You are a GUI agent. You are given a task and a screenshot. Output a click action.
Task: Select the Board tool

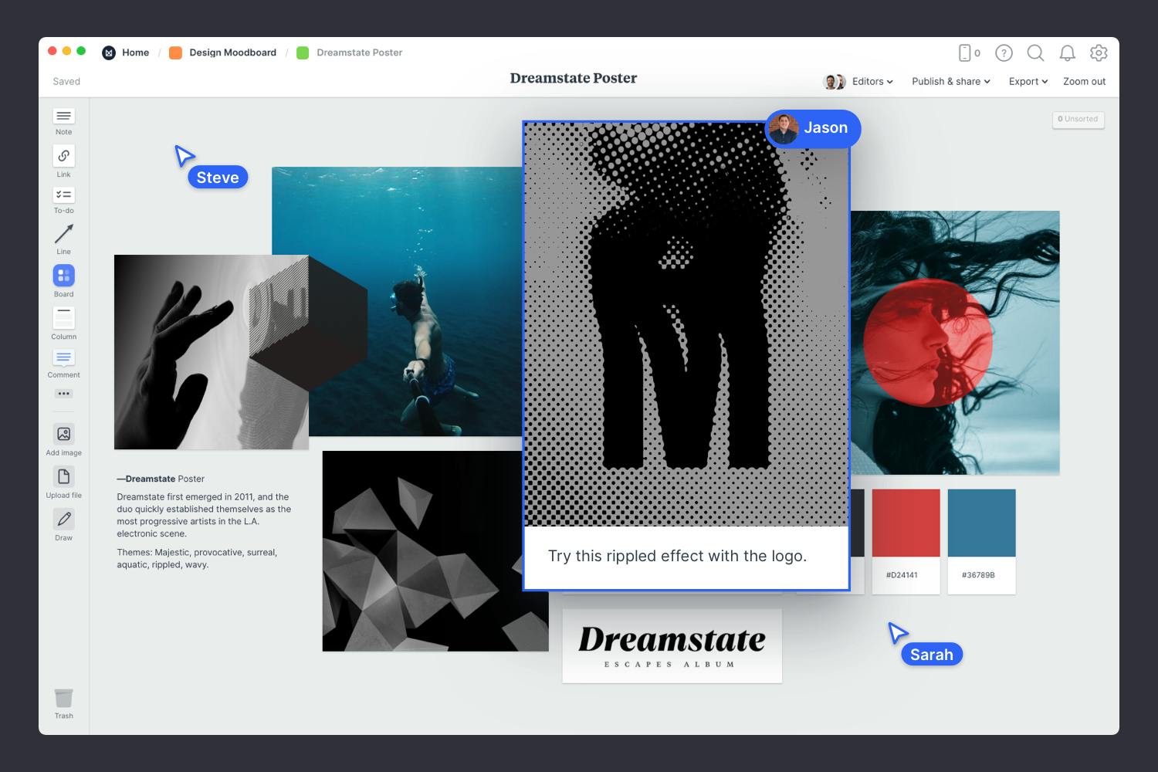coord(63,276)
